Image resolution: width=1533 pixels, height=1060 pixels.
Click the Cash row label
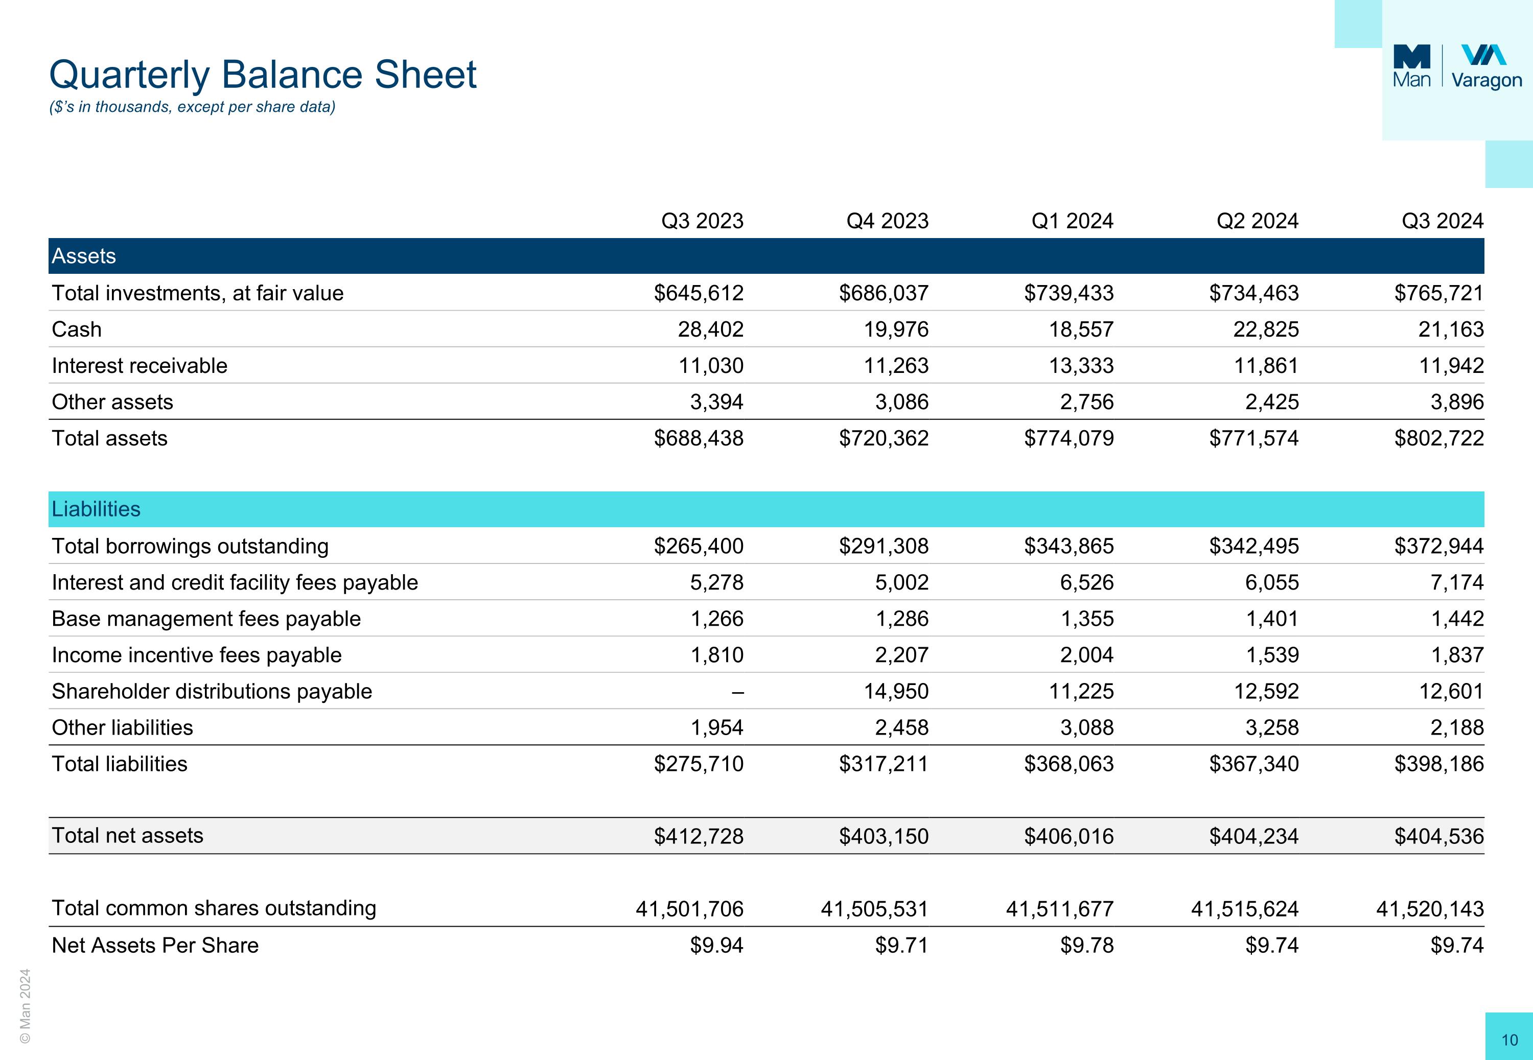(x=77, y=329)
